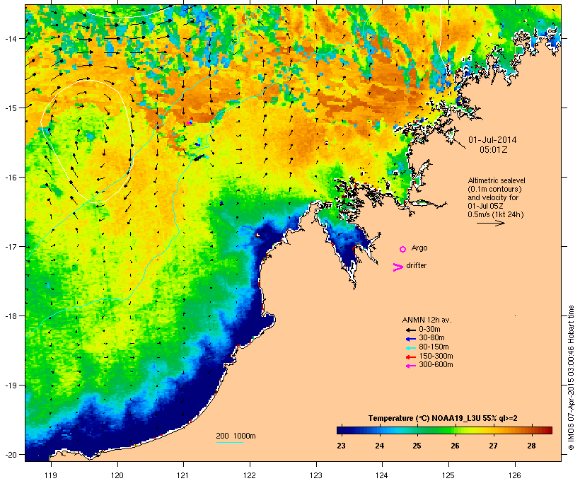Click the red 150-300m arrow legend symbol
The image size is (580, 481).
(410, 357)
